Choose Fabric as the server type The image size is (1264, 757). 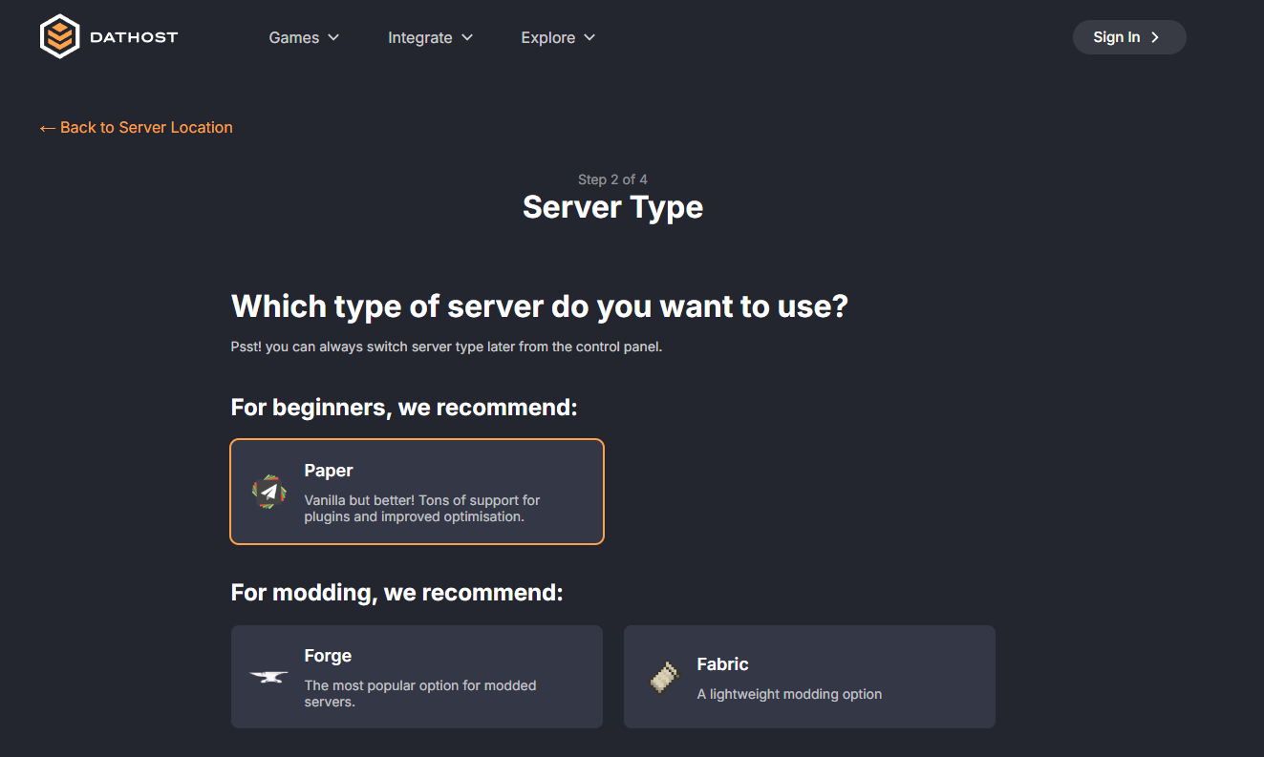click(x=809, y=676)
